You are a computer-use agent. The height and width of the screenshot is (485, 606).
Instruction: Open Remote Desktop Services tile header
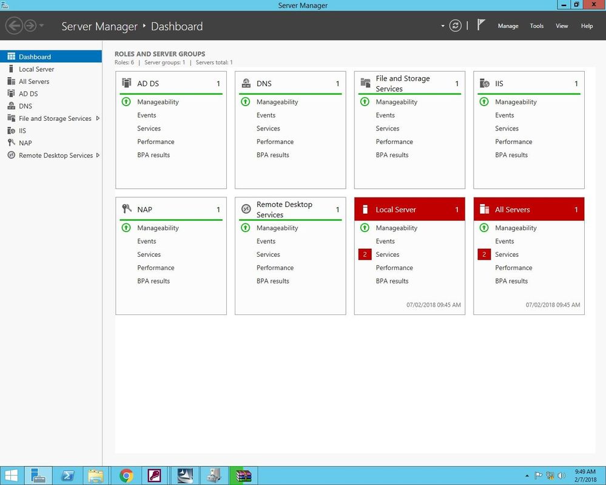tap(290, 209)
